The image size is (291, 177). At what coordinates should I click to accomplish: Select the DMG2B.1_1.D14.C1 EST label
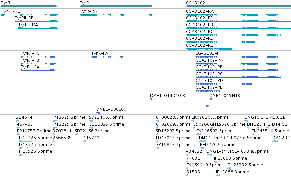267,124
